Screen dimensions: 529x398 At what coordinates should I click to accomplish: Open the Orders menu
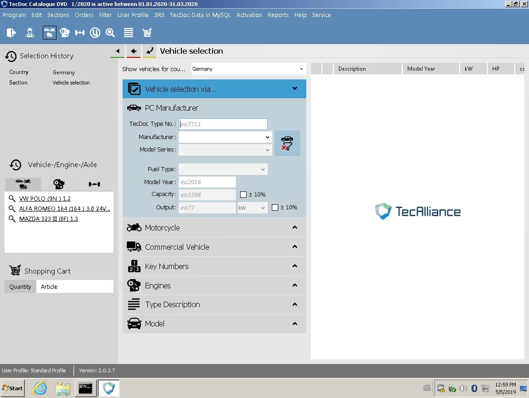(x=84, y=15)
